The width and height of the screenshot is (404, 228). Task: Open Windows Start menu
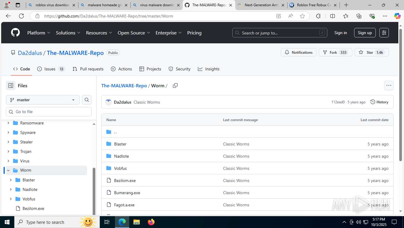[x=7, y=222]
